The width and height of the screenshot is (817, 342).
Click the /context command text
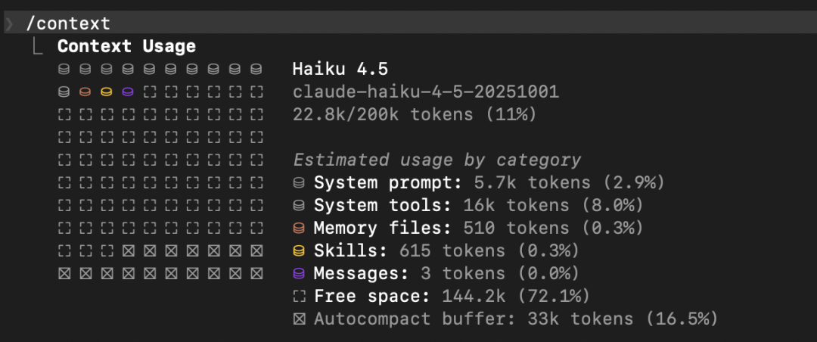click(x=68, y=23)
